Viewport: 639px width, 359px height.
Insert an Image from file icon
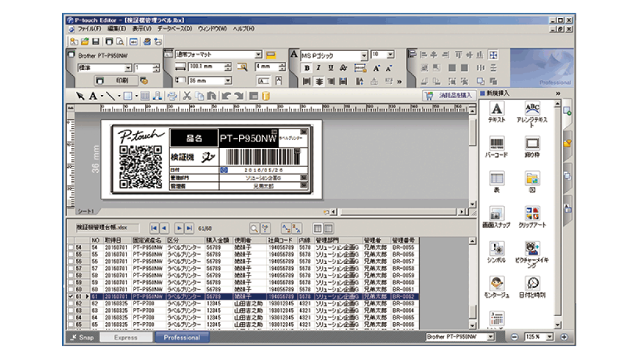(x=532, y=182)
